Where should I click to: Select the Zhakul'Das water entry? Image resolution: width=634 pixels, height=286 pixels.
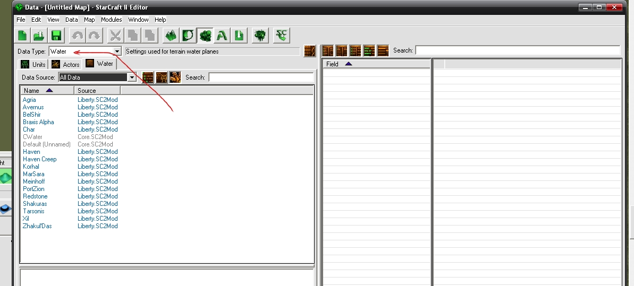pos(37,226)
